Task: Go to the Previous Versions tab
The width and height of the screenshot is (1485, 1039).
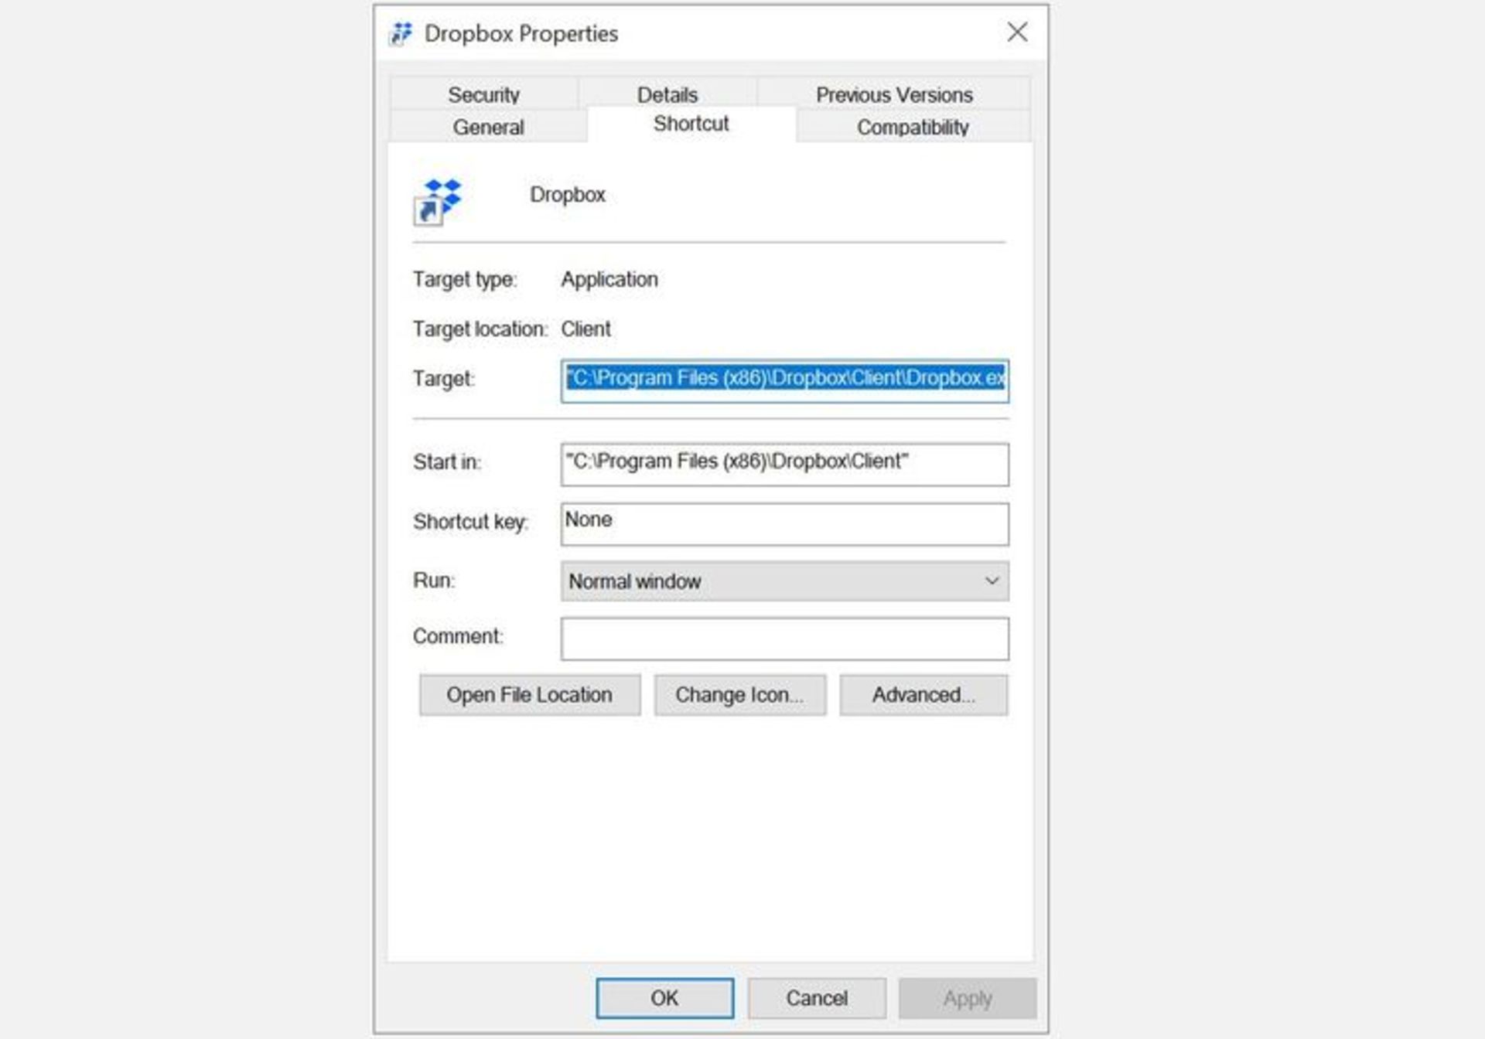Action: [894, 94]
